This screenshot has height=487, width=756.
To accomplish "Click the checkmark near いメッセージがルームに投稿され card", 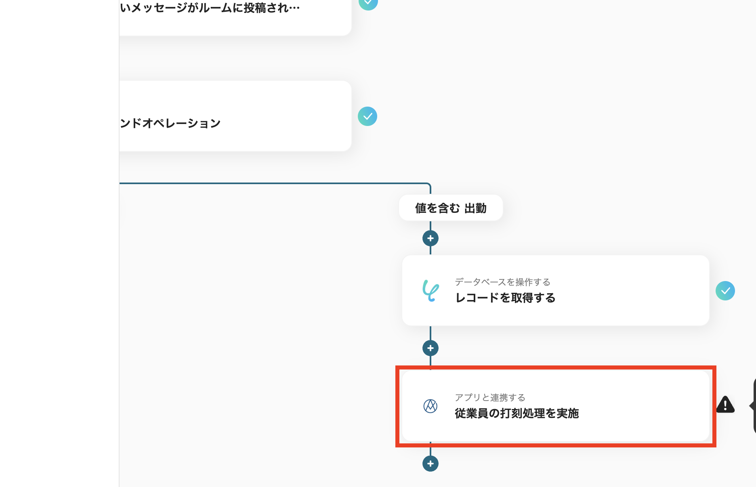I will (368, 3).
